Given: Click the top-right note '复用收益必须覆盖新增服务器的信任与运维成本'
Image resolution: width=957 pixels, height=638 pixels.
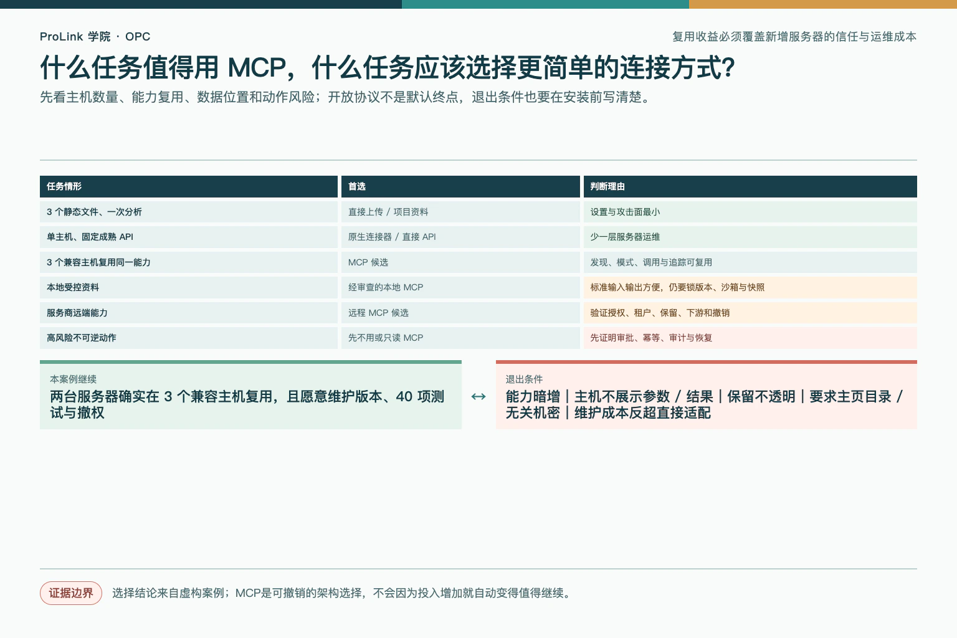Looking at the screenshot, I should click(794, 37).
